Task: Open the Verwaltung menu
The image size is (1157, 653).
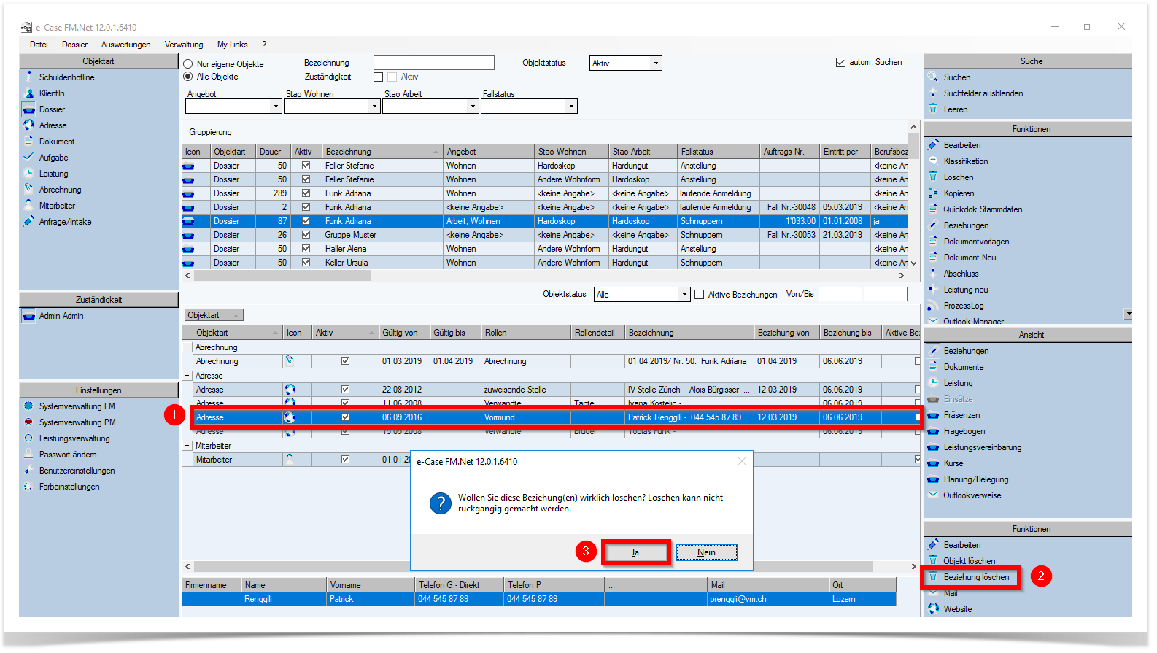Action: [x=184, y=45]
